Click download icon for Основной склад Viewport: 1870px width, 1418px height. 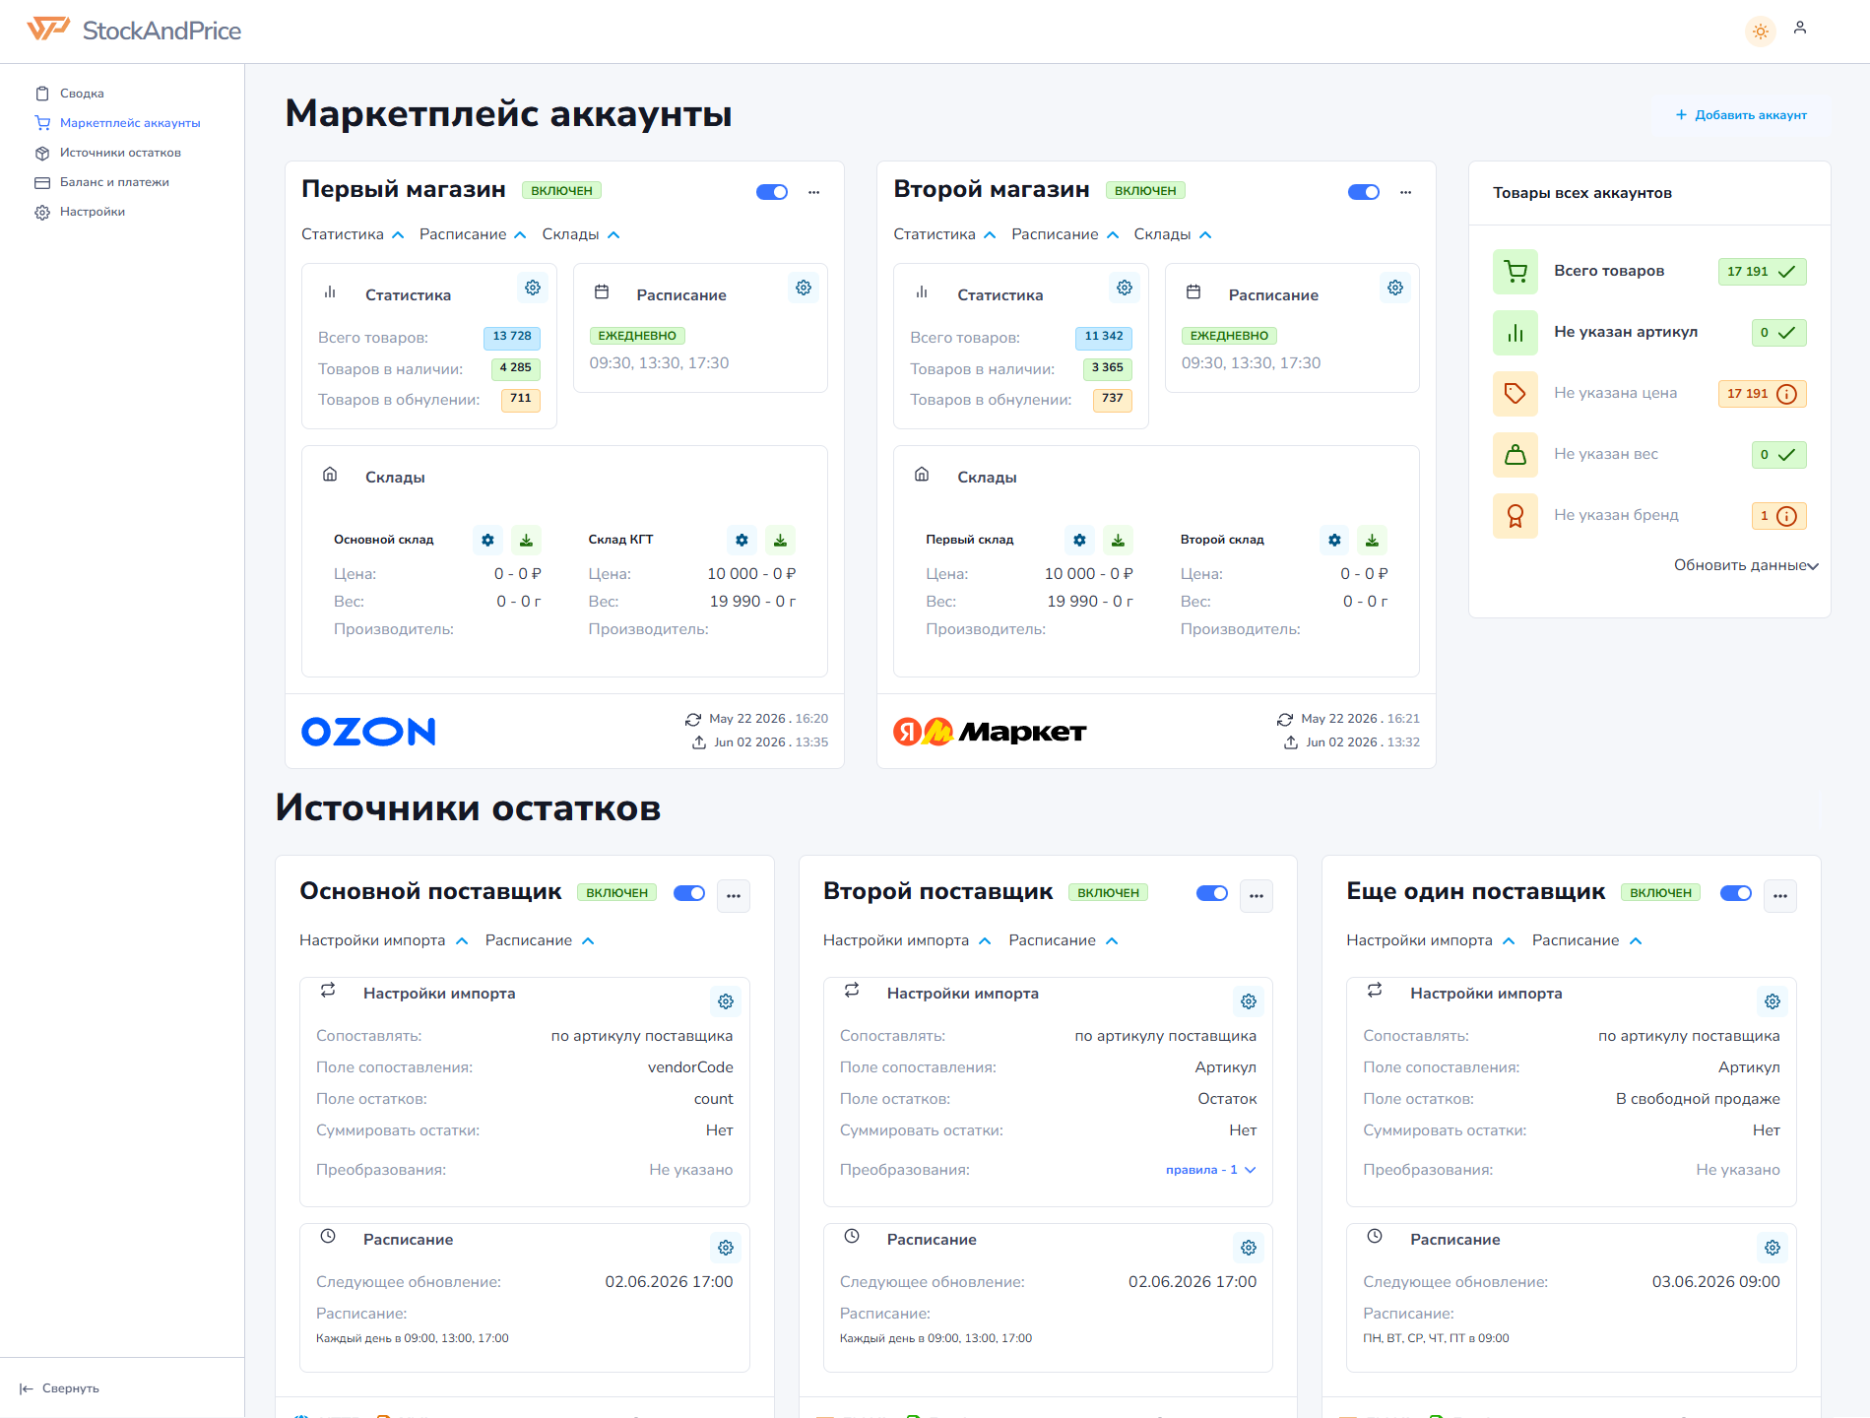(x=526, y=540)
